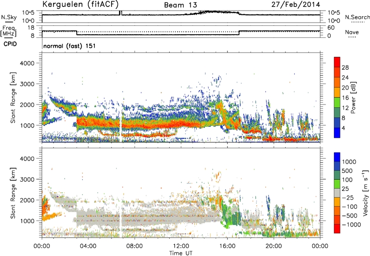Click the '4000' tick on the power panel
Image resolution: width=370 pixels, height=256 pixels.
click(27, 63)
